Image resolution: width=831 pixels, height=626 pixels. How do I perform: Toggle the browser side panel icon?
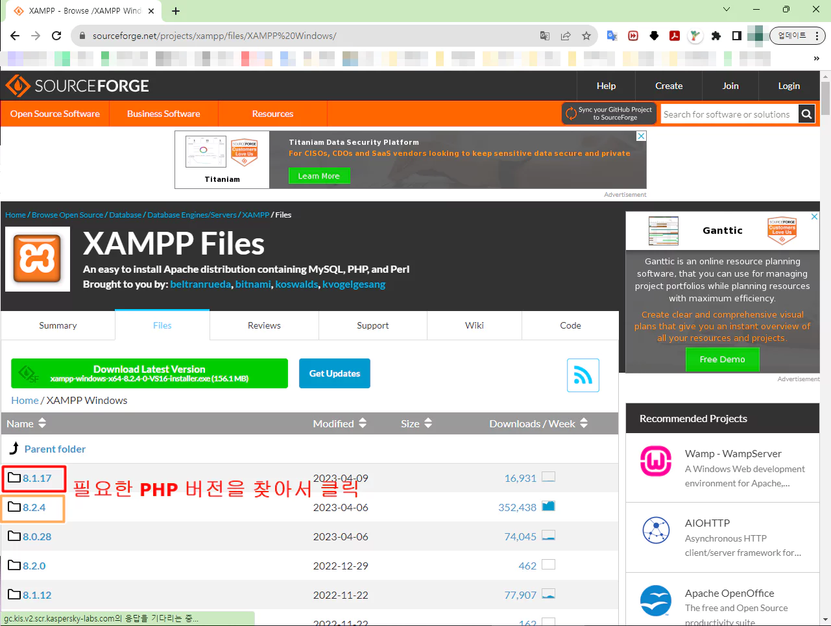pyautogui.click(x=737, y=36)
